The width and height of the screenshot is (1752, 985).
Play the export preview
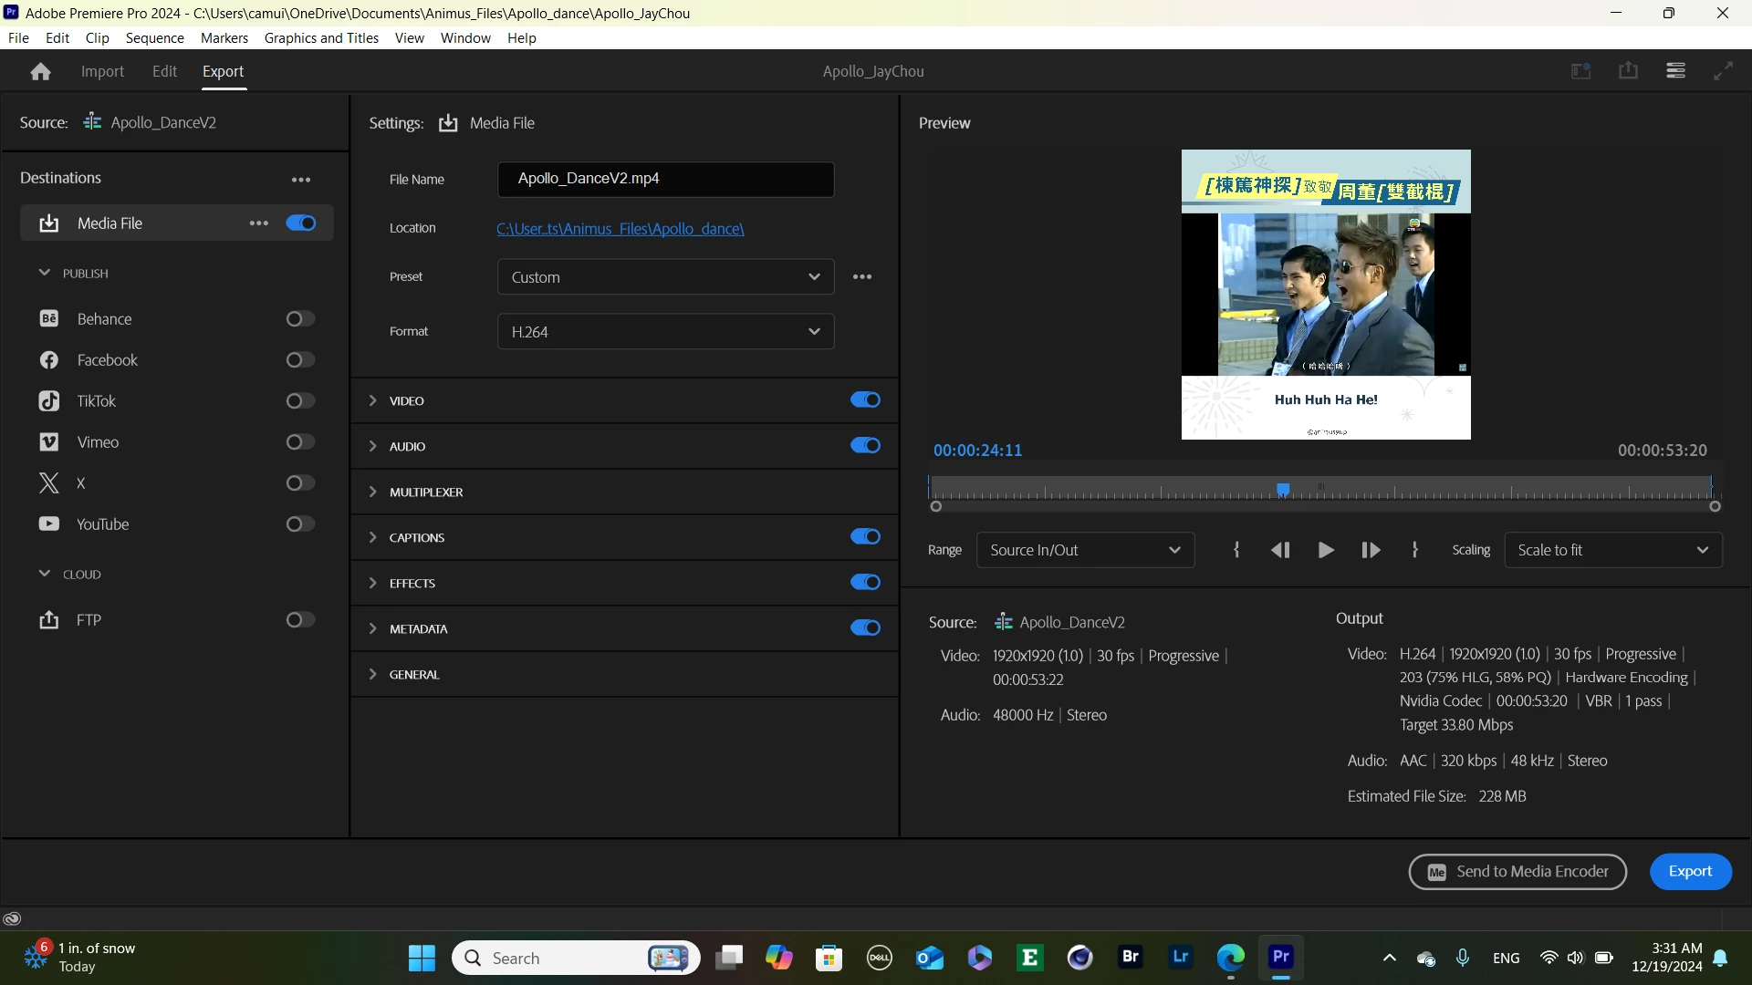point(1326,550)
